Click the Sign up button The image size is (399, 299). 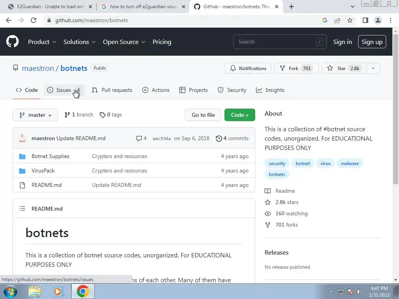(372, 42)
